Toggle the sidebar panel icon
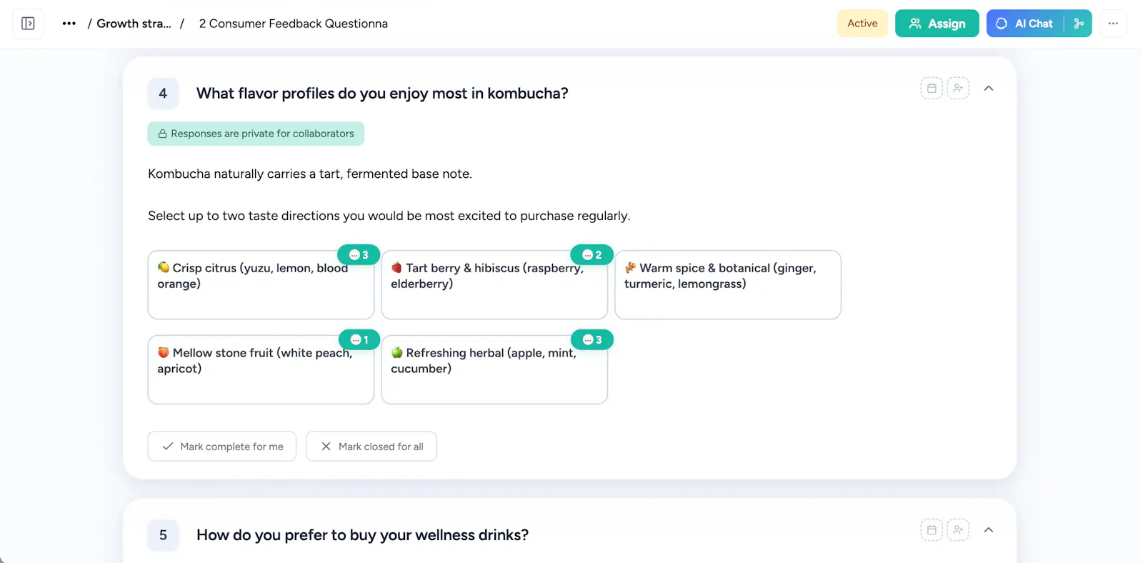Viewport: 1143px width, 563px height. pos(28,24)
